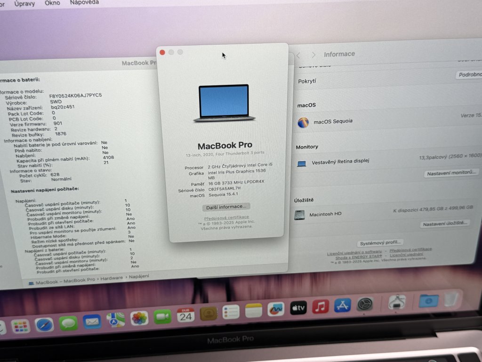The width and height of the screenshot is (482, 362).
Task: Click Sequoia 15.4.1 version text
Action: [223, 195]
